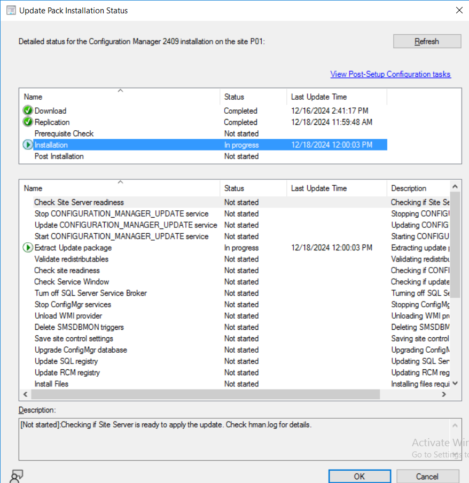The width and height of the screenshot is (469, 483).
Task: Click scroll down arrow of lower list
Action: 455,384
